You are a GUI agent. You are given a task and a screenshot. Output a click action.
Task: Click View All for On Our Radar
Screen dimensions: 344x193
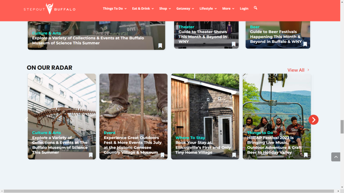click(x=298, y=70)
